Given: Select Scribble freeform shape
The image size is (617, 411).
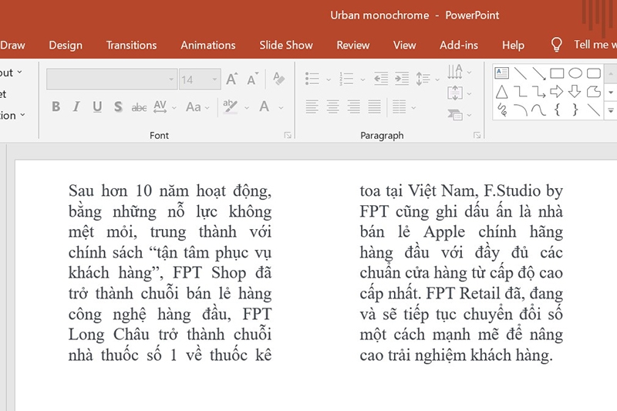Looking at the screenshot, I should 502,109.
